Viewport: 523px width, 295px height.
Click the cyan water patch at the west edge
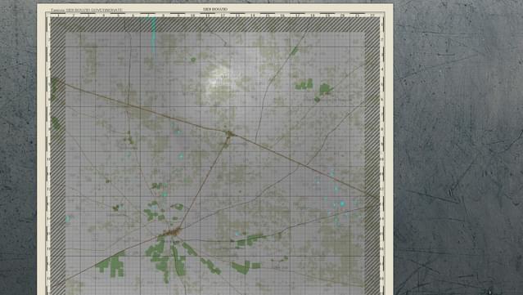coord(68,218)
